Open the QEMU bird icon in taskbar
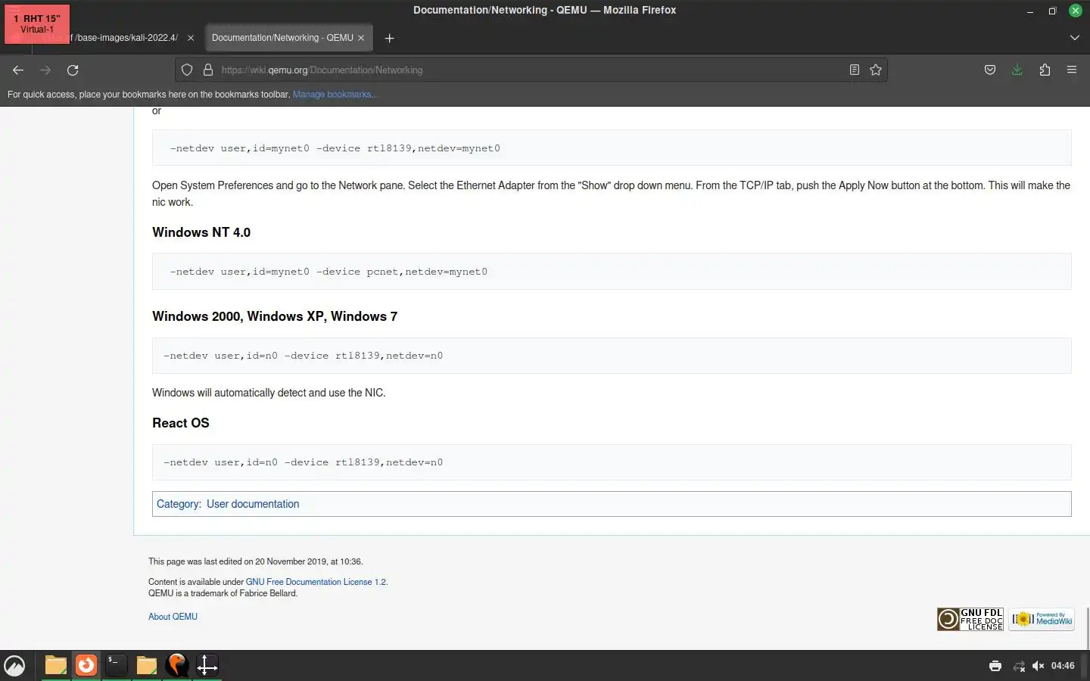Image resolution: width=1090 pixels, height=681 pixels. tap(176, 665)
